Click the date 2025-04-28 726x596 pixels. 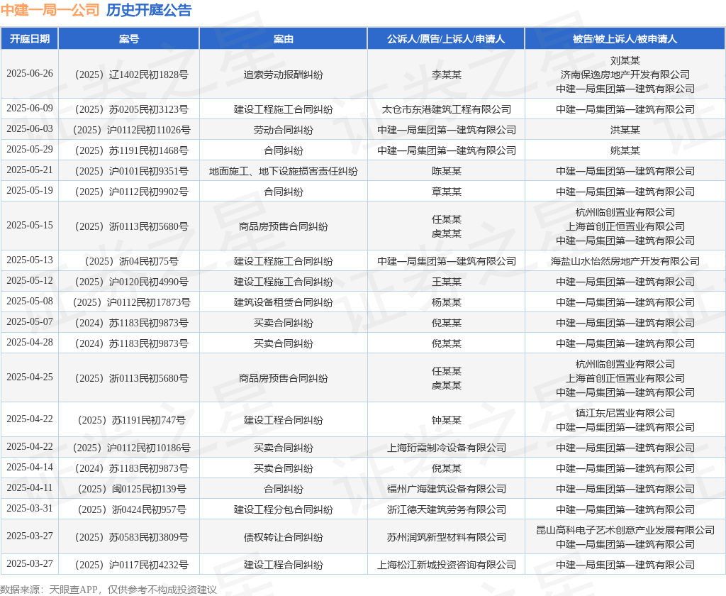[x=30, y=343]
